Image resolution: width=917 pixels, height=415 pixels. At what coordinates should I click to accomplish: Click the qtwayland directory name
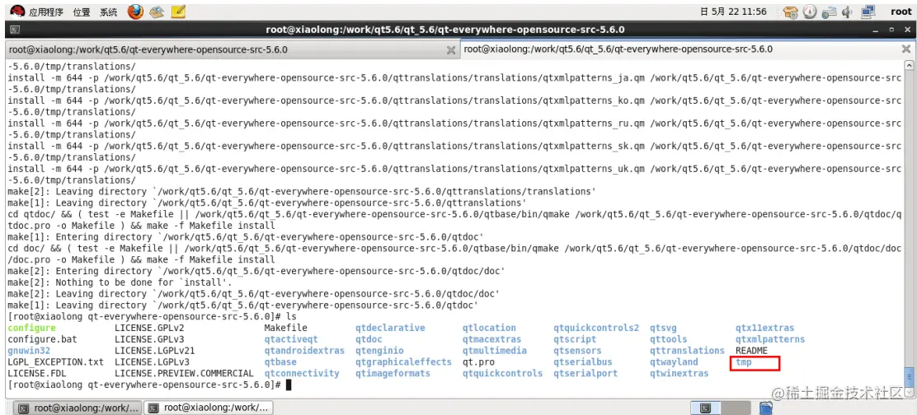[674, 361]
